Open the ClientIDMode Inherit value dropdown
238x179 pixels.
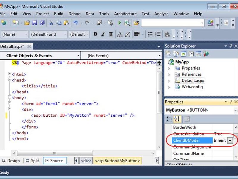click(x=230, y=141)
